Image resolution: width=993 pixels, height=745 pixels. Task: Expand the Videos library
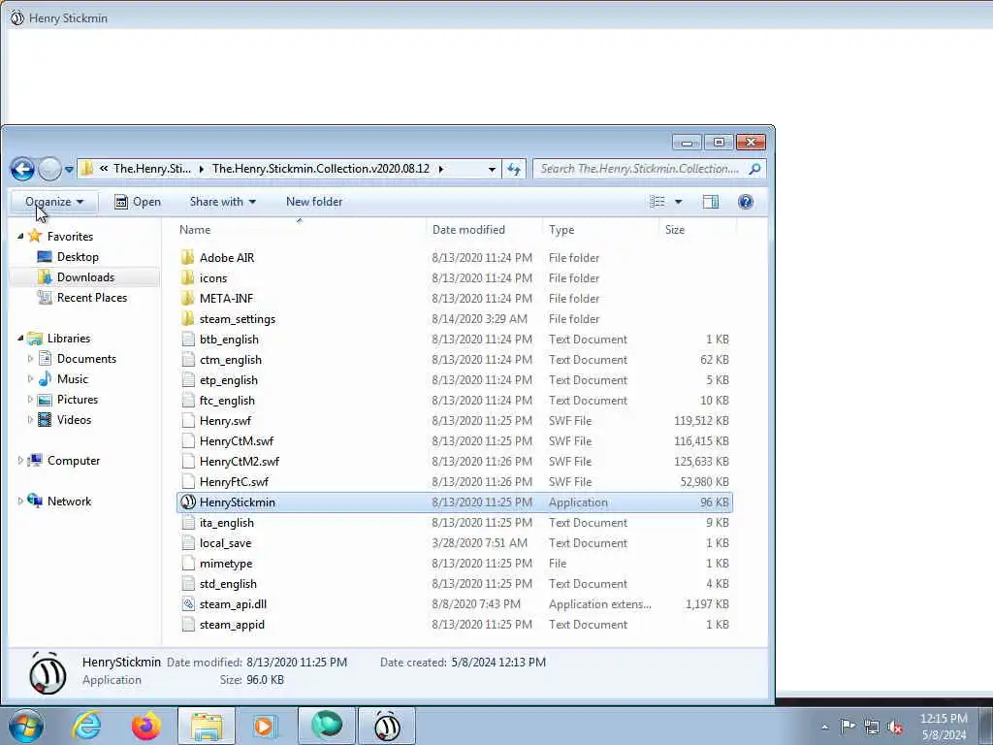tap(30, 419)
